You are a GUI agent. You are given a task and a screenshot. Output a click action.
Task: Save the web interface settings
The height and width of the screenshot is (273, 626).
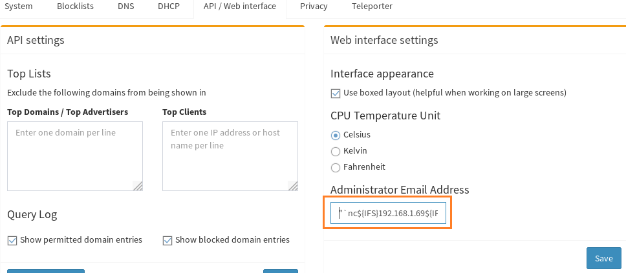pyautogui.click(x=603, y=258)
